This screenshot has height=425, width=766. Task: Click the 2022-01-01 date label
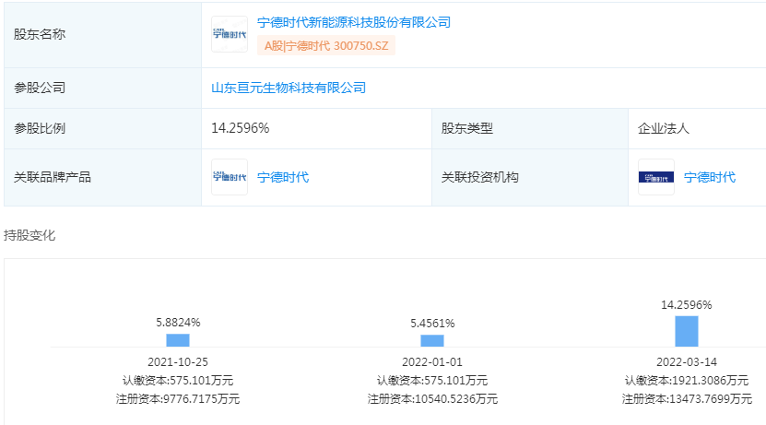432,362
